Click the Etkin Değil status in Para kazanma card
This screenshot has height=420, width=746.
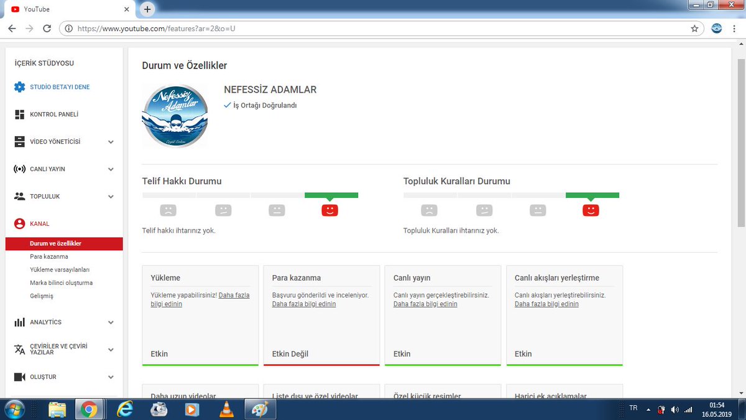point(290,354)
